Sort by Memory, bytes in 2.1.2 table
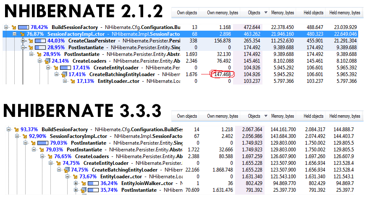This screenshot has height=201, width=367. click(282, 13)
